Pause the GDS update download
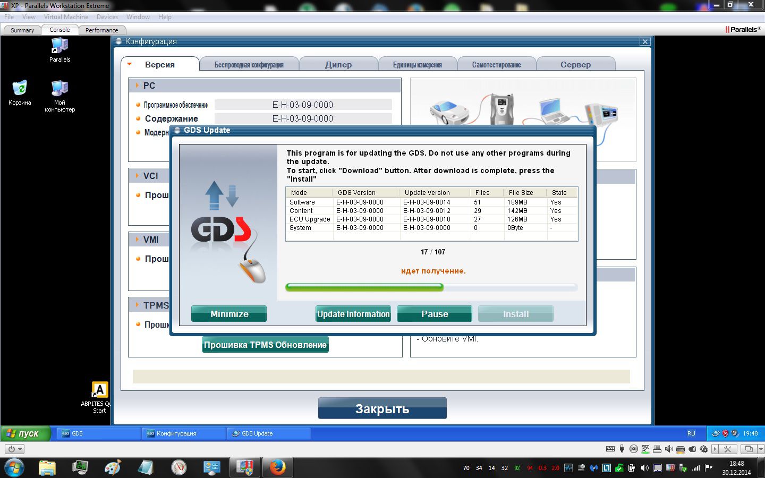765x478 pixels. (435, 314)
